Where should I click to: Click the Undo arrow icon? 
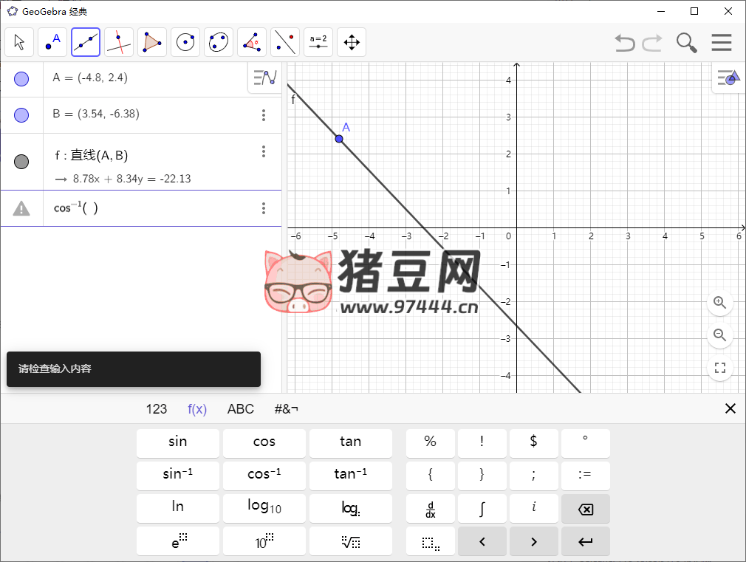pos(624,43)
